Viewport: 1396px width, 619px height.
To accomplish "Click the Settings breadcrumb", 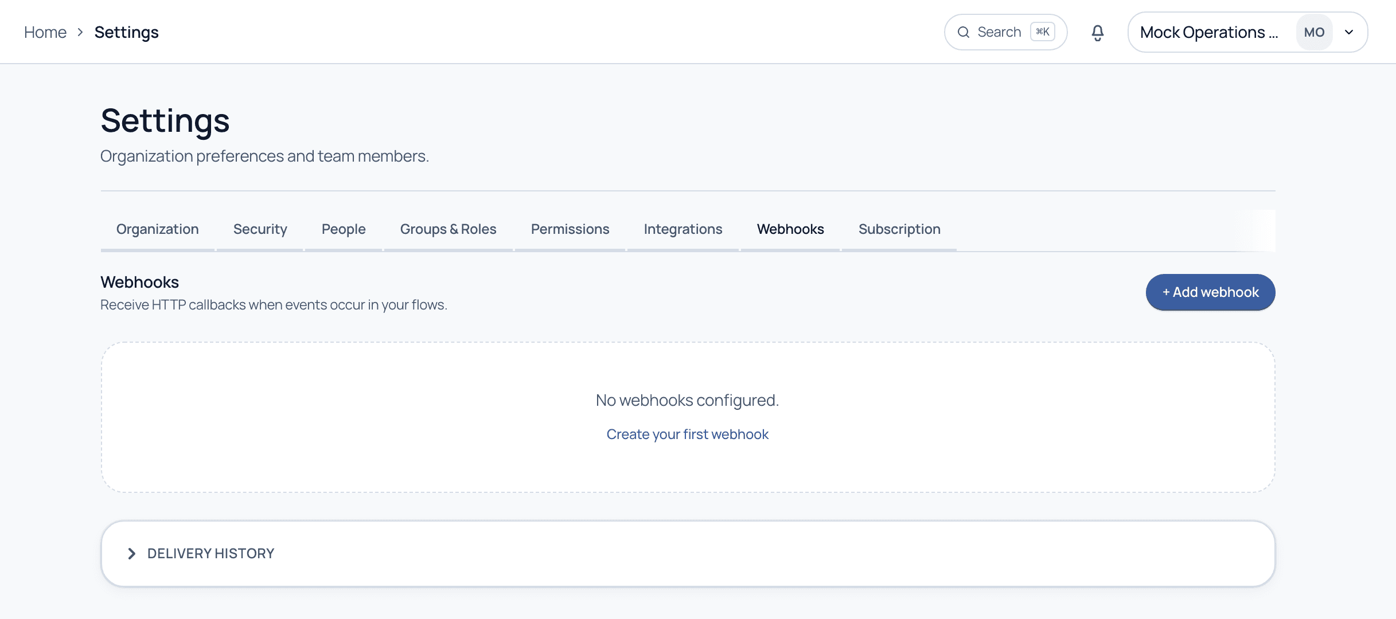I will (127, 33).
